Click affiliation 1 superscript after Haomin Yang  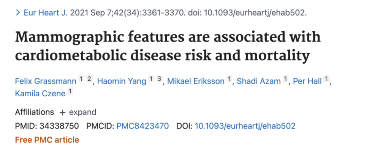tap(151, 80)
